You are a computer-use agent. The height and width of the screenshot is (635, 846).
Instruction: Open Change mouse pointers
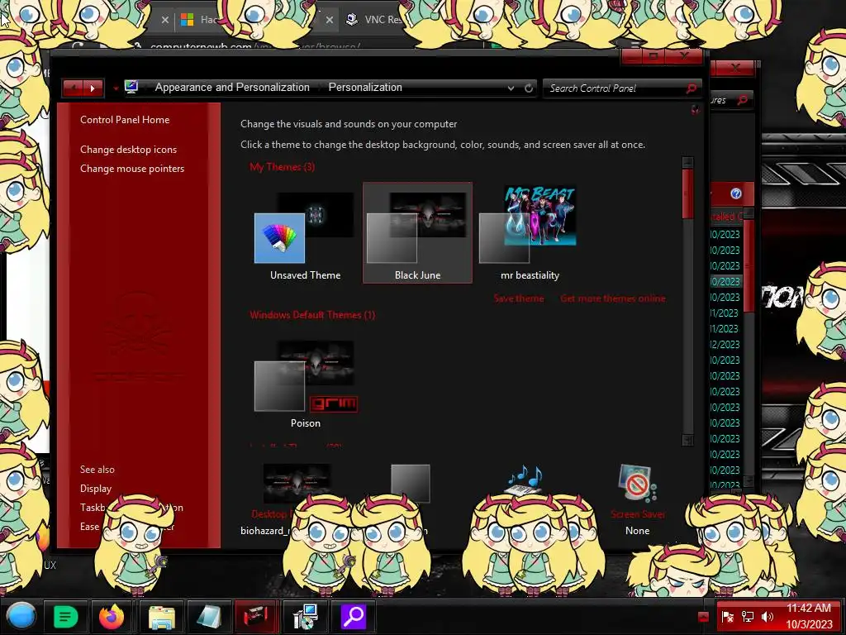coord(132,169)
